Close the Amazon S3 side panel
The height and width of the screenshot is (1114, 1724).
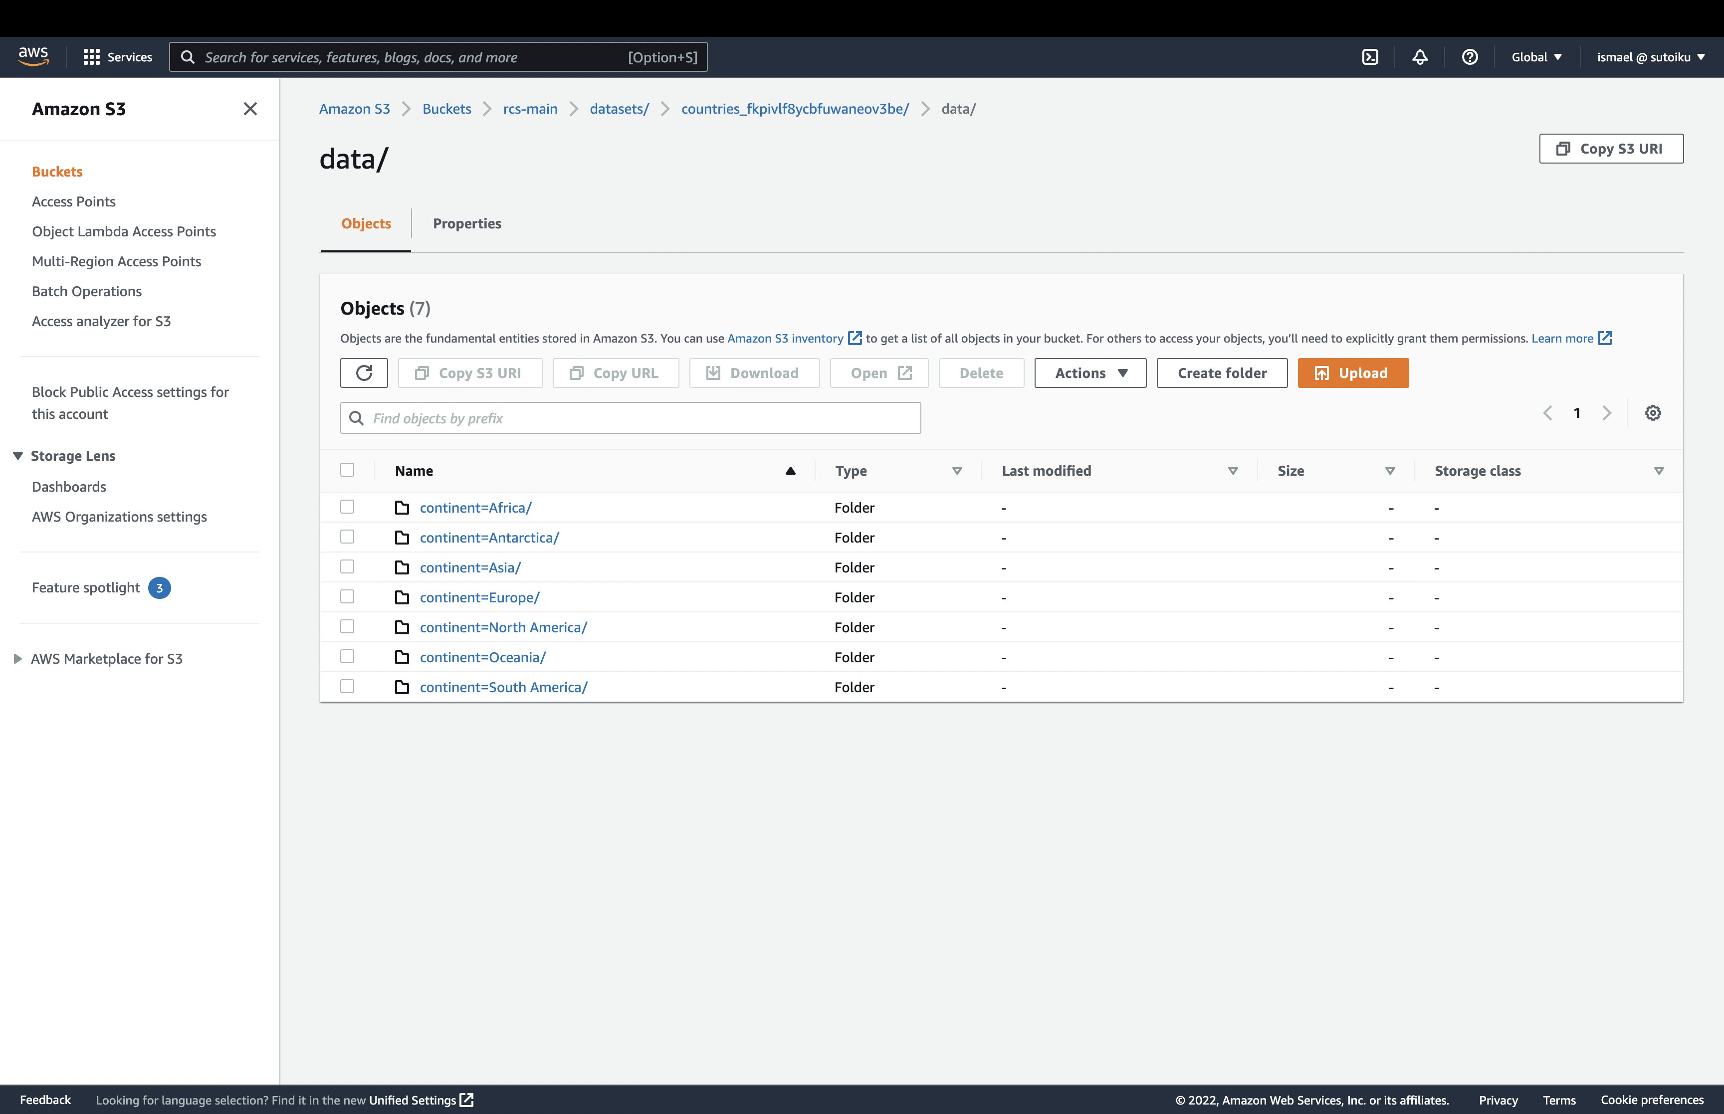tap(250, 109)
